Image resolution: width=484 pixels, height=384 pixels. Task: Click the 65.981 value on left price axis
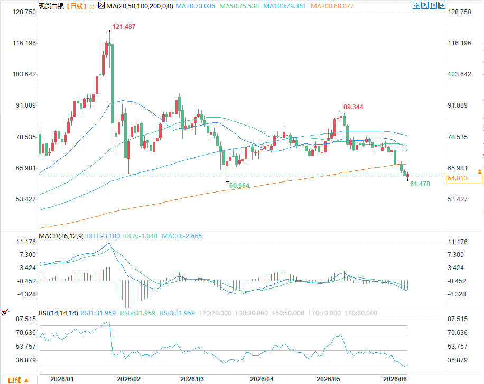pos(26,168)
